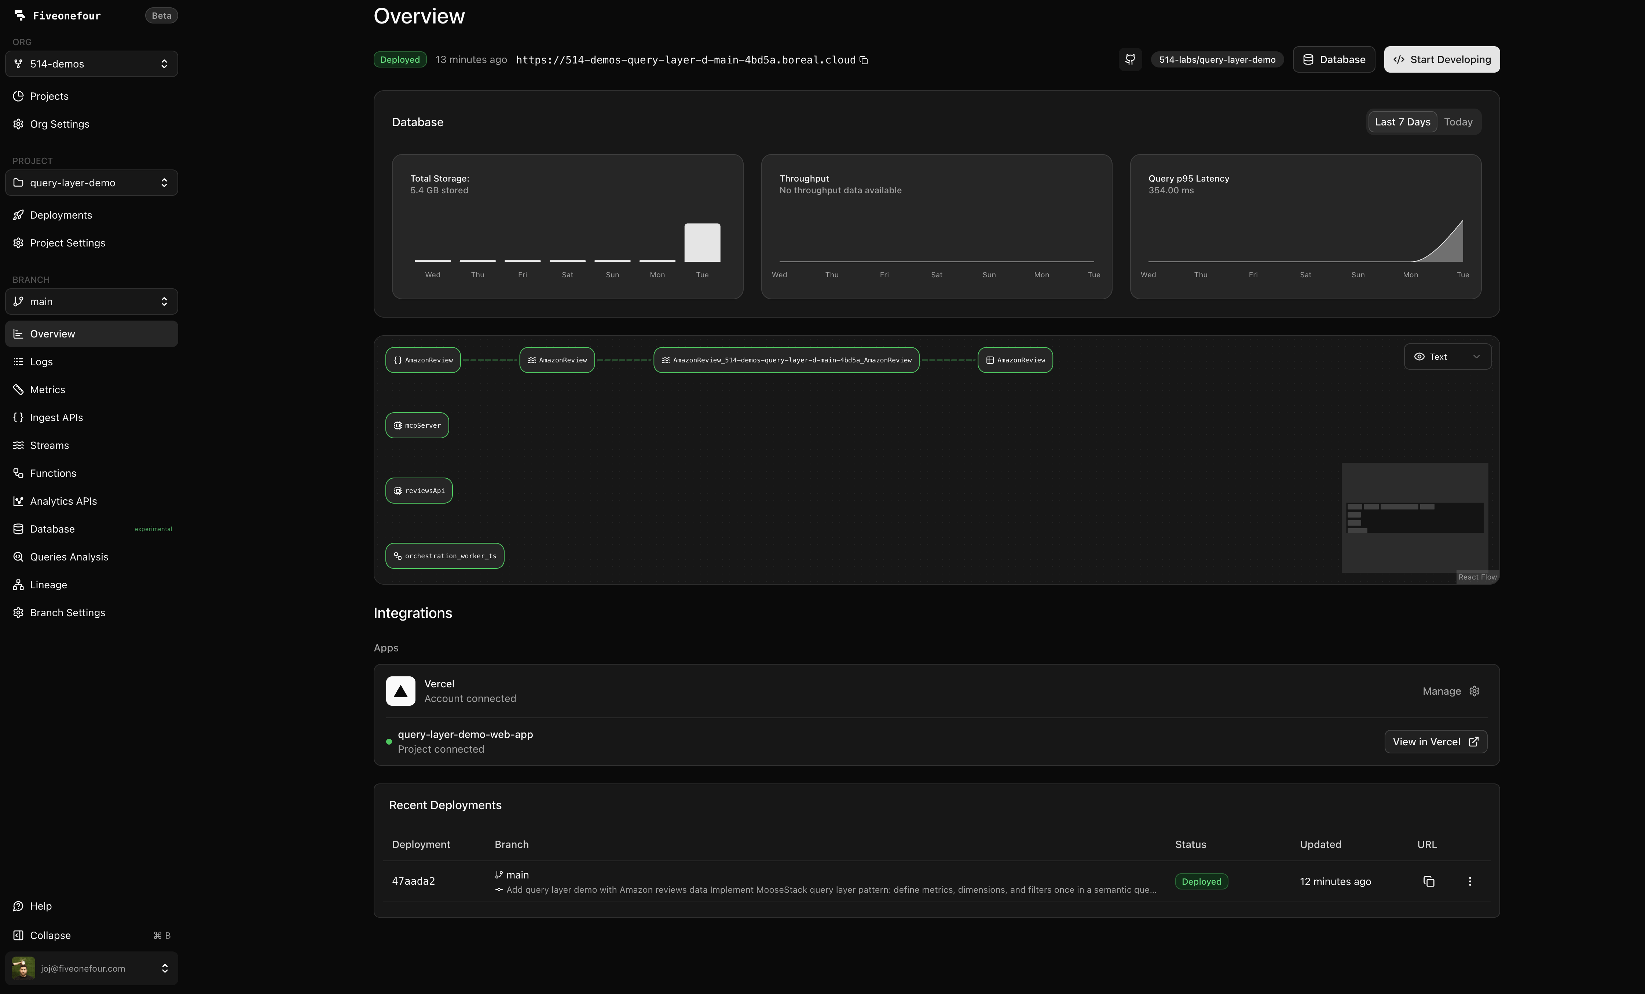The width and height of the screenshot is (1645, 994).
Task: Open the 514-demos org selector
Action: 91,64
